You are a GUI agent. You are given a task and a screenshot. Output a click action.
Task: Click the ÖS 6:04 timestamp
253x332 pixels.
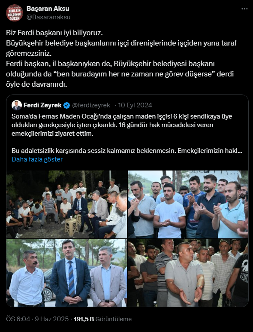click(x=18, y=319)
